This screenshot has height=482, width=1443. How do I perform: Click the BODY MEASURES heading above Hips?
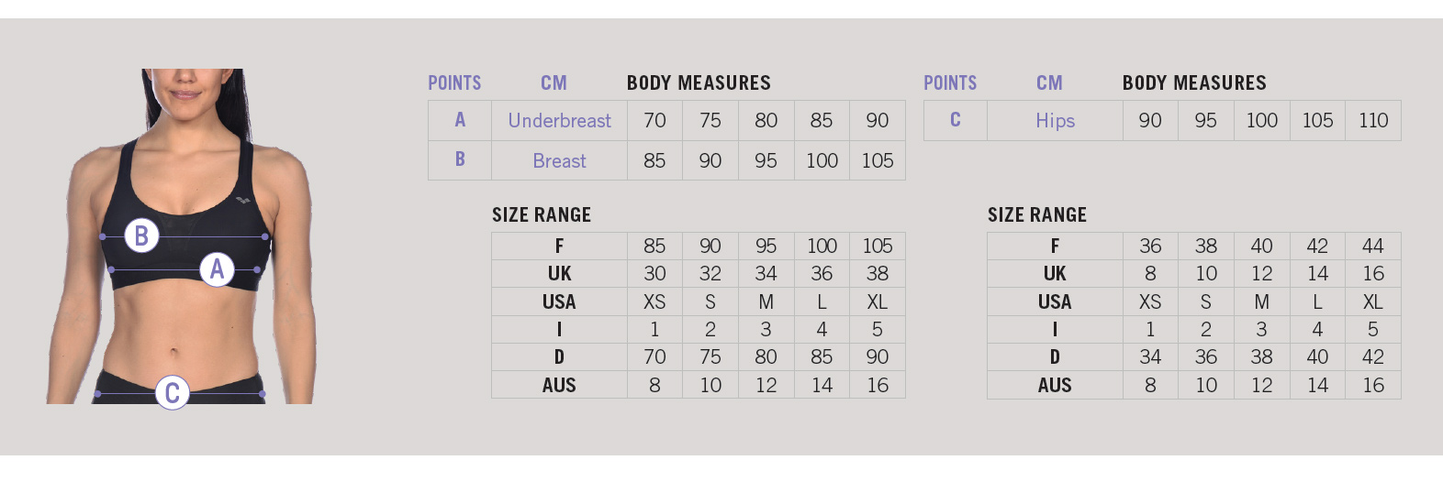[1194, 82]
